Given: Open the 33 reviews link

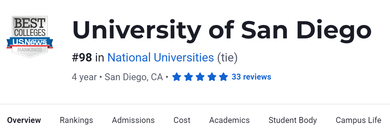Looking at the screenshot, I should tap(251, 77).
